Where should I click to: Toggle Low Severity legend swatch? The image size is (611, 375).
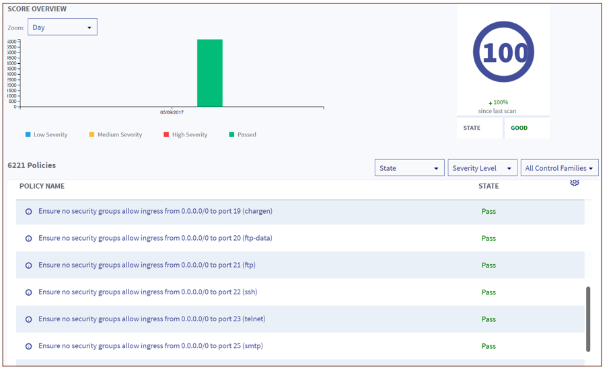(28, 134)
